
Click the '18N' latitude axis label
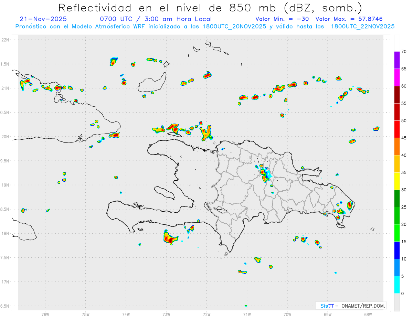click(x=6, y=234)
